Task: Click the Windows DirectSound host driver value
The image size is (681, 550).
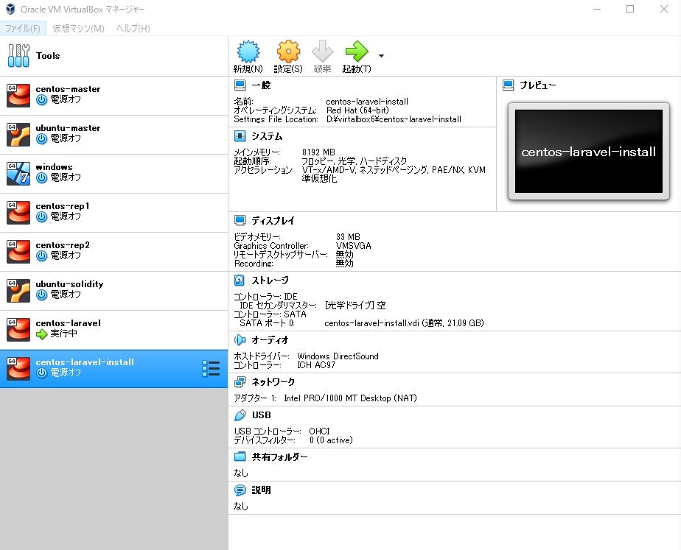Action: (x=338, y=356)
